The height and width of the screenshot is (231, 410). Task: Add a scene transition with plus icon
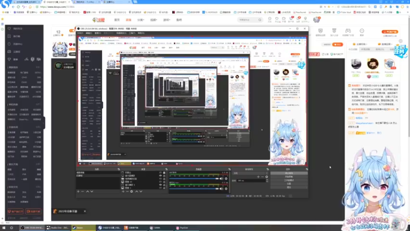pos(258,177)
